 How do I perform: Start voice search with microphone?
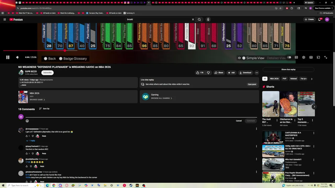pos(208,19)
